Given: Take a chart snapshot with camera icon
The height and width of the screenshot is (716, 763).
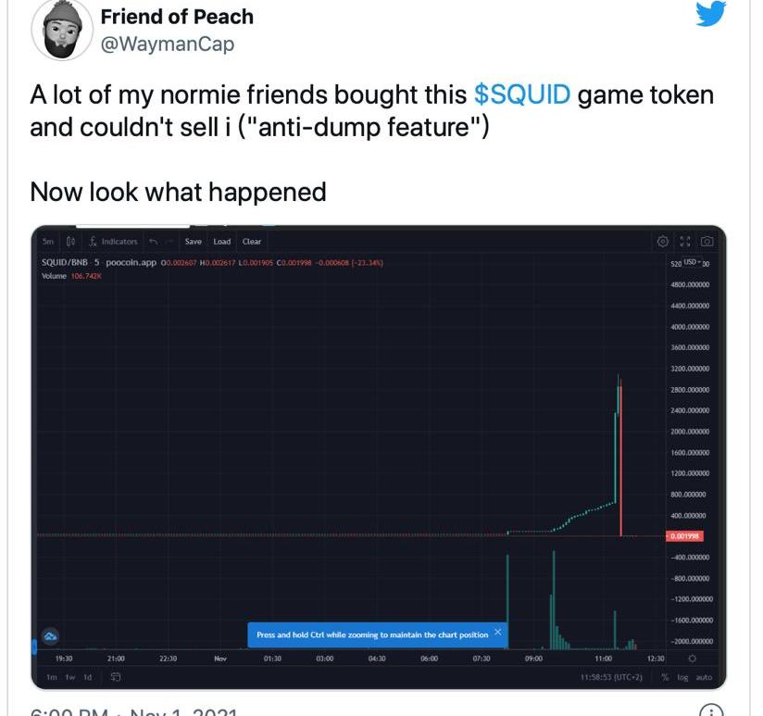Looking at the screenshot, I should click(707, 242).
